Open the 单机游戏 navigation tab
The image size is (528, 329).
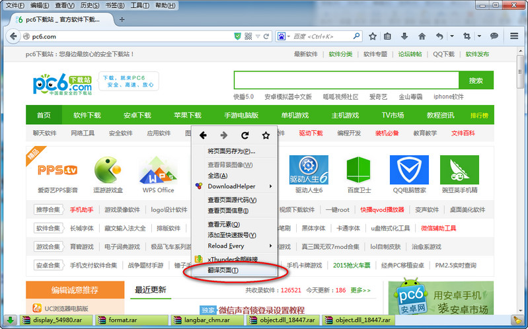pyautogui.click(x=295, y=115)
